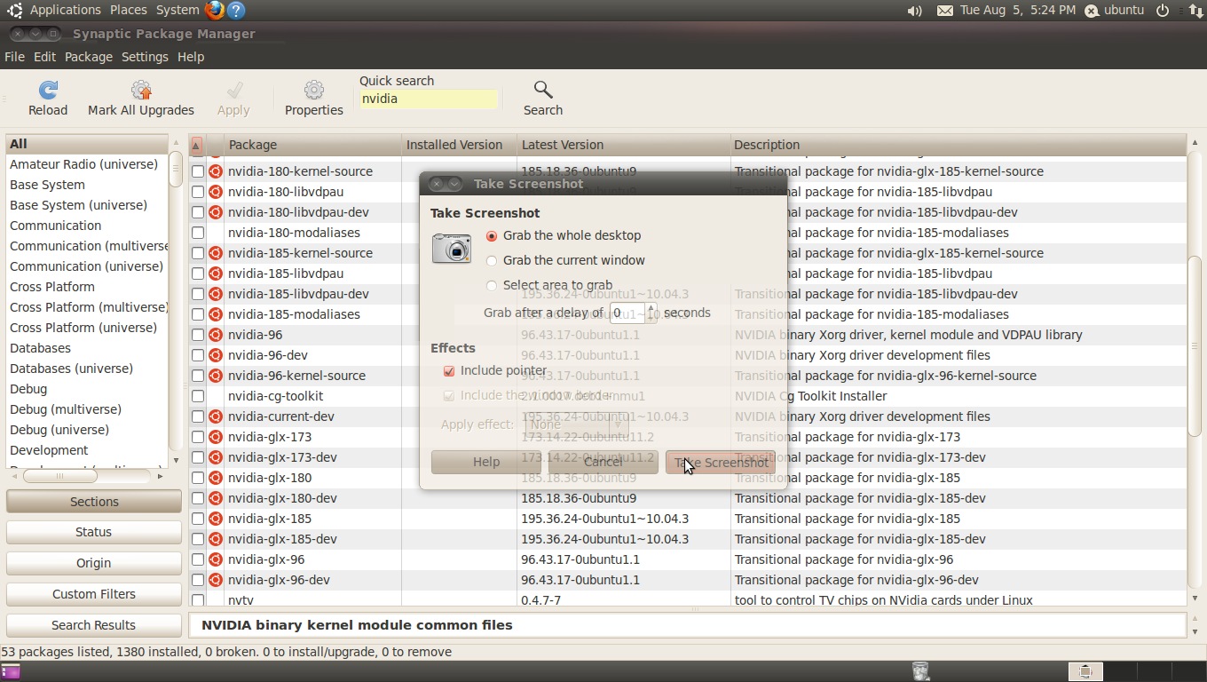Click the Take Screenshot button

720,462
